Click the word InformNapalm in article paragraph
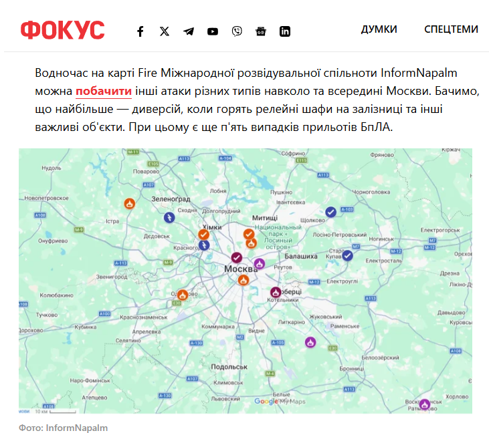The width and height of the screenshot is (489, 433). tap(419, 74)
